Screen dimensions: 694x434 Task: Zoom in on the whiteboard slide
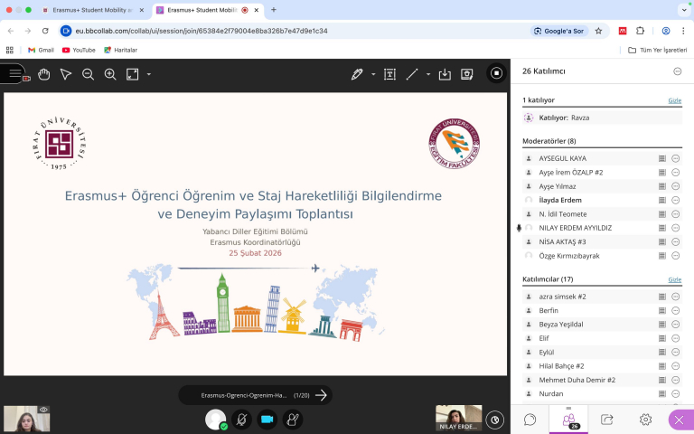(x=110, y=74)
